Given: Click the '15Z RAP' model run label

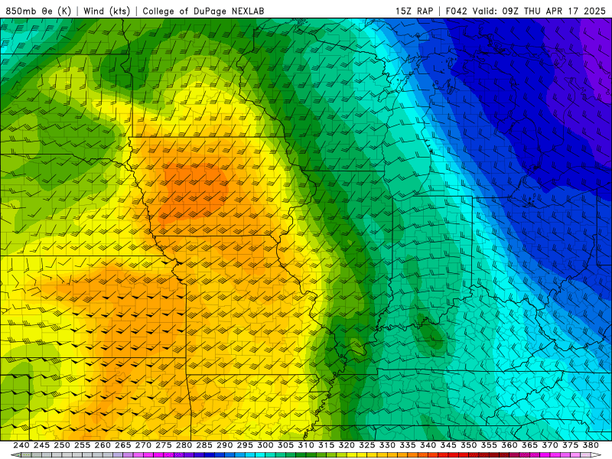Looking at the screenshot, I should 415,11.
